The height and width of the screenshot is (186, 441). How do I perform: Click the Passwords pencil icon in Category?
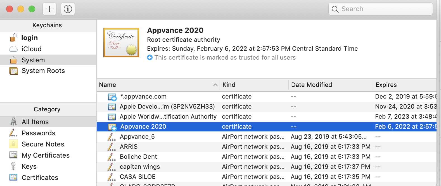(x=13, y=133)
